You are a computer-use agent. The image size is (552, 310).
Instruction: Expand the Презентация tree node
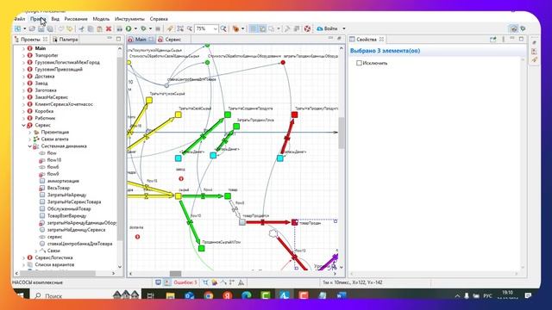click(x=30, y=132)
